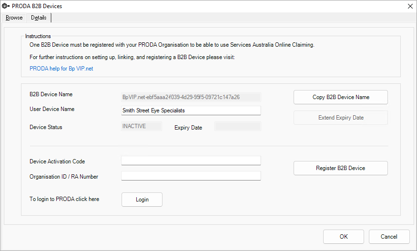Image resolution: width=417 pixels, height=251 pixels.
Task: Click the B2B Device Name read-only field
Action: [191, 97]
